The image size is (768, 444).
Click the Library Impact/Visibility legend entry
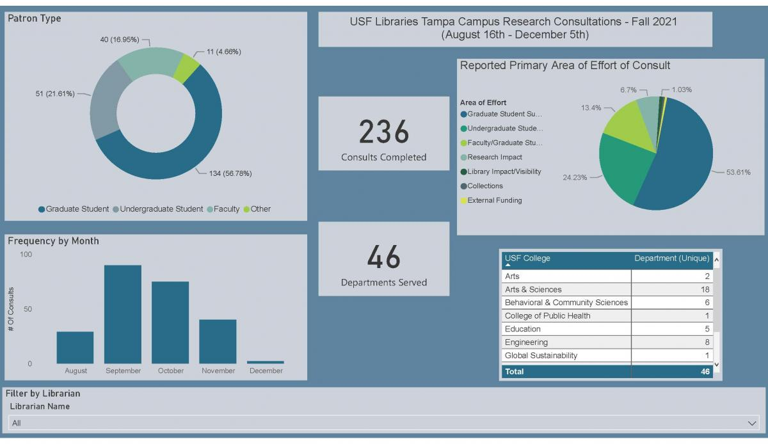coord(500,171)
